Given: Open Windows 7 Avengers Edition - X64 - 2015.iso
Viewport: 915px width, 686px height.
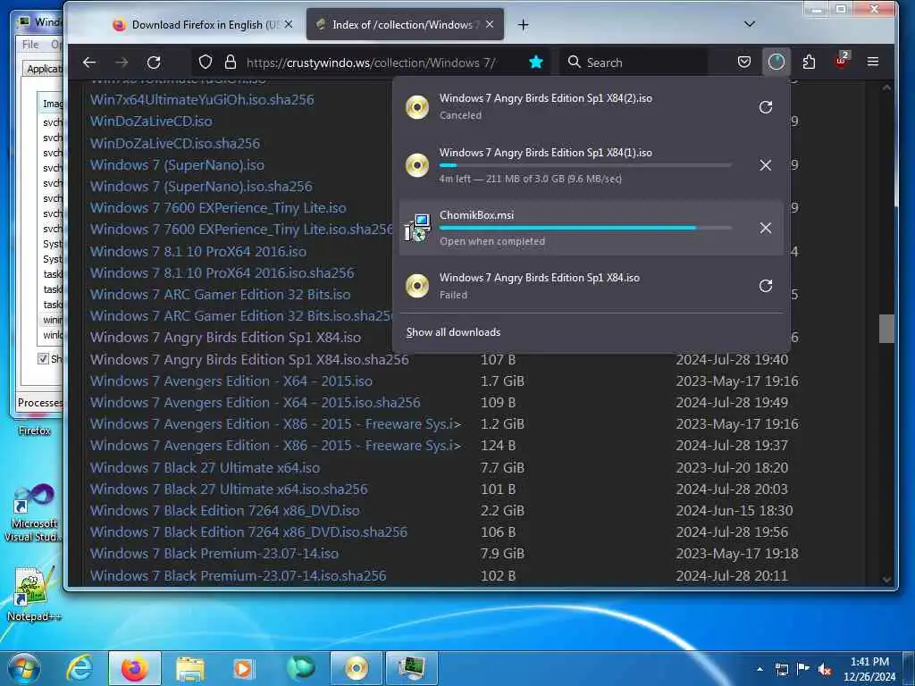Looking at the screenshot, I should point(231,381).
